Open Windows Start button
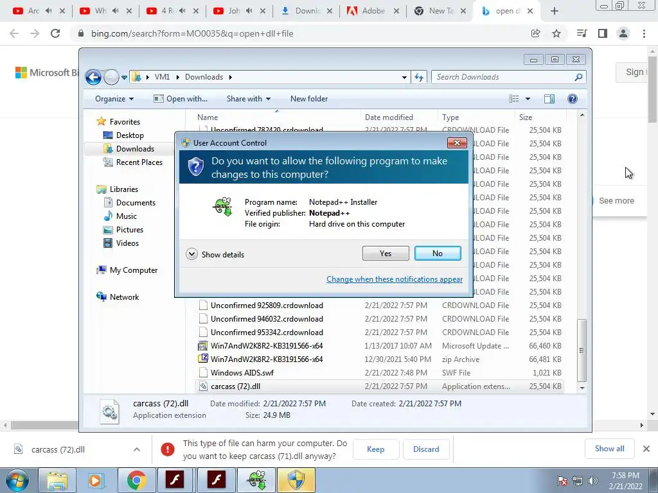 point(17,480)
